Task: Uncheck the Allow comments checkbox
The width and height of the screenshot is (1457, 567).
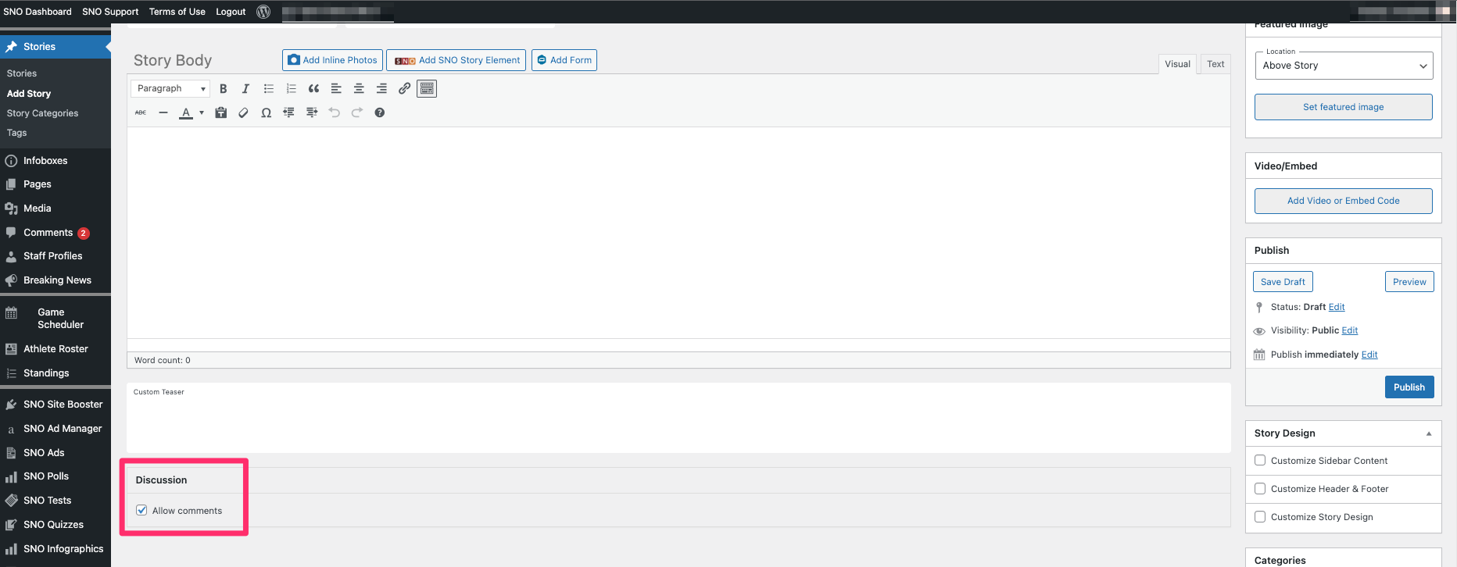Action: pos(141,510)
